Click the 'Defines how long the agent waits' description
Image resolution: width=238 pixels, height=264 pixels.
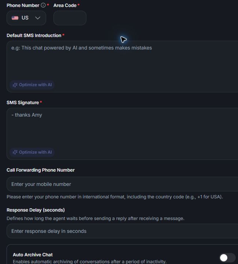[96, 219]
